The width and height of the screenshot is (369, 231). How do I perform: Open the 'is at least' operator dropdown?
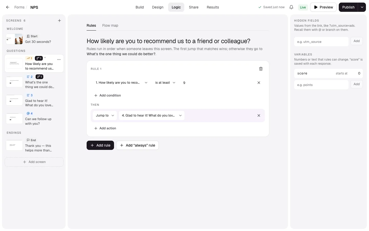tap(165, 83)
